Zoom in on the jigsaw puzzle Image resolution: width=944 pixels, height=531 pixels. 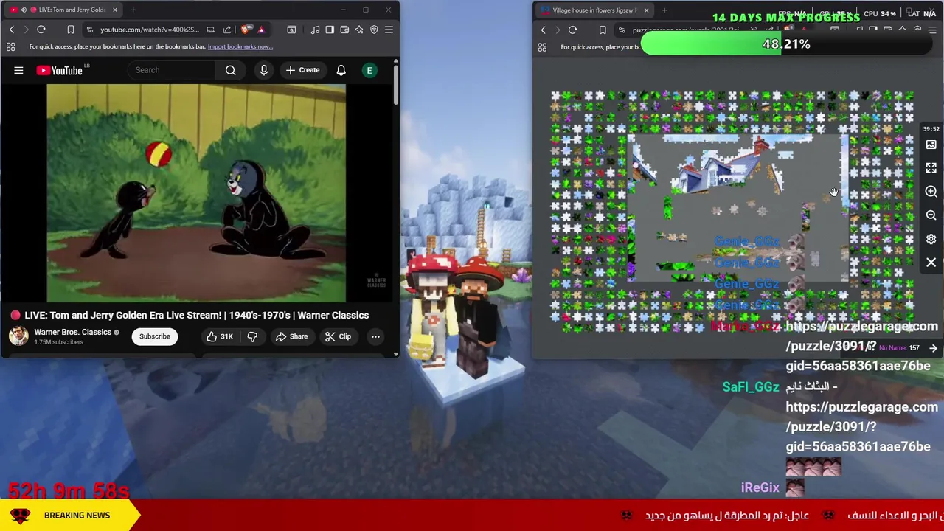(931, 192)
